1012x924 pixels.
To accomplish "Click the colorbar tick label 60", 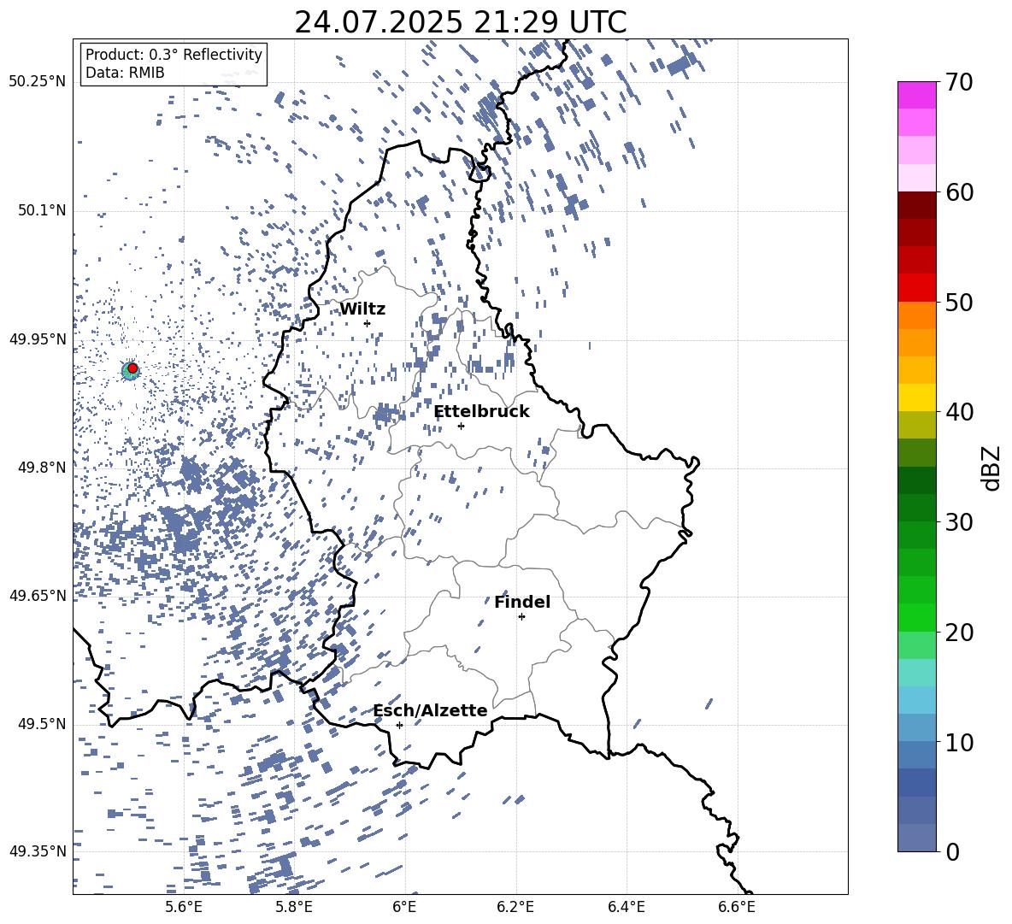I will pyautogui.click(x=959, y=192).
